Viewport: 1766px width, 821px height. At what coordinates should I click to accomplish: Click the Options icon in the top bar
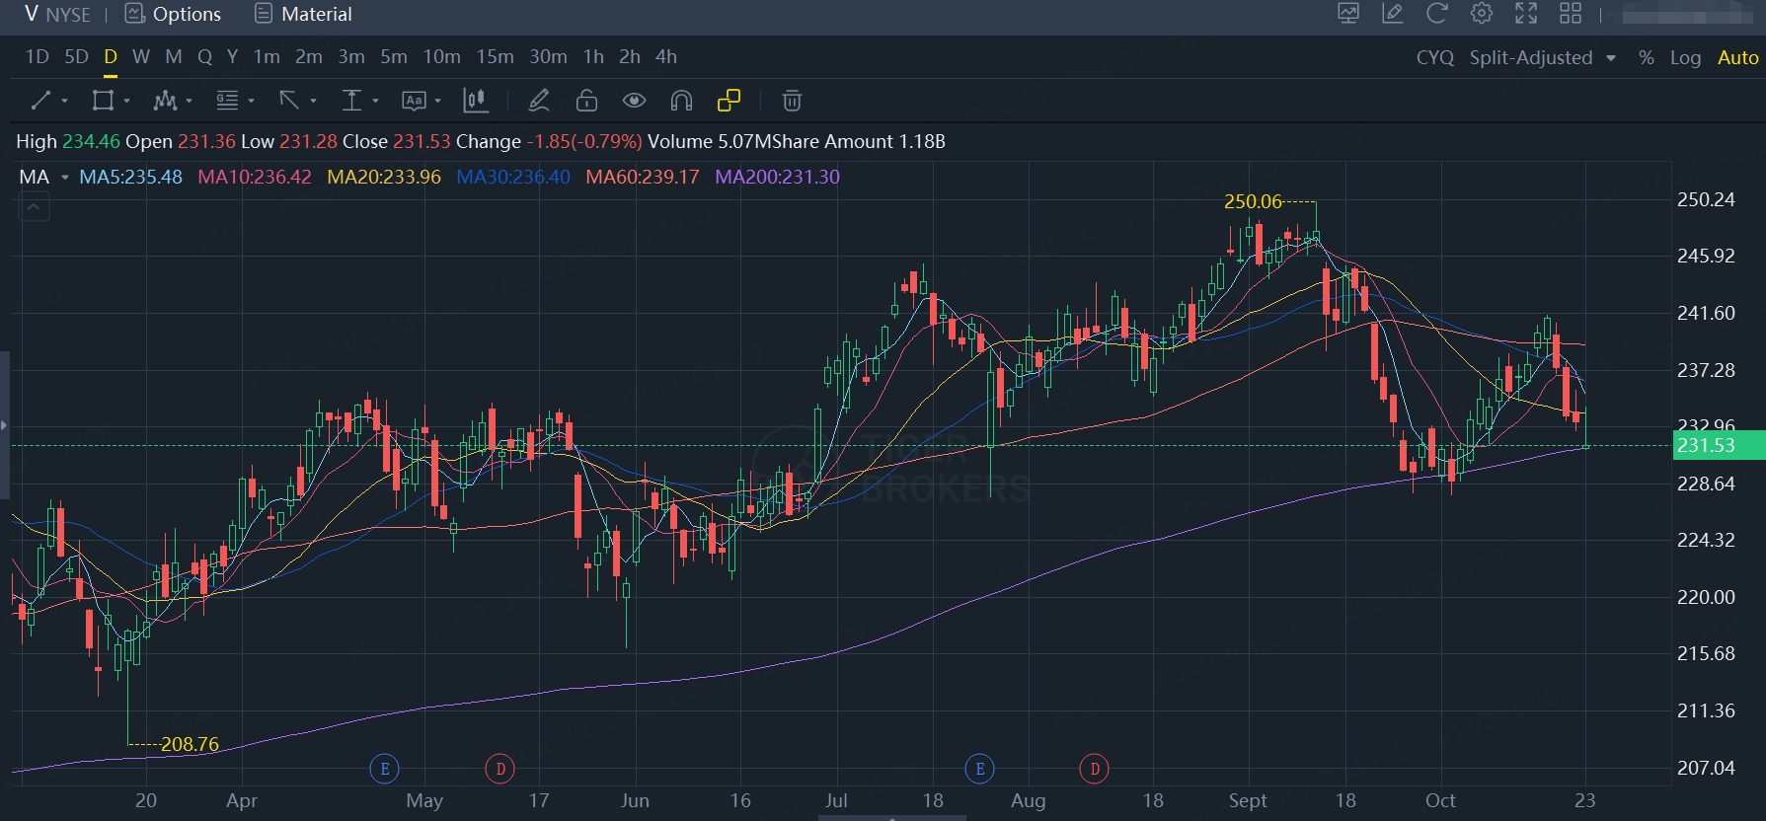[x=134, y=14]
